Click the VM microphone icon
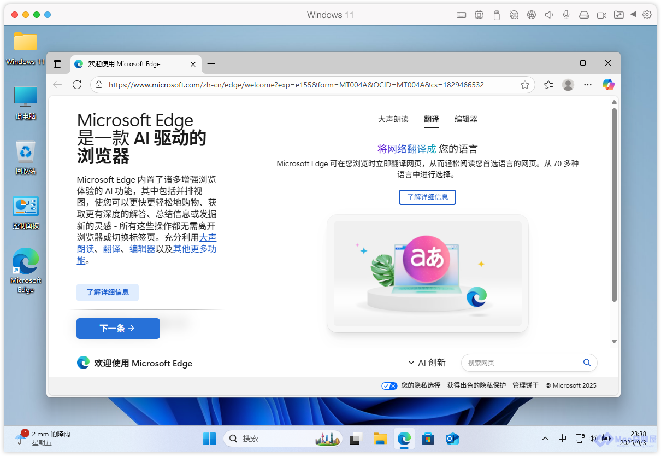Screen dimensions: 661x456 pyautogui.click(x=566, y=15)
